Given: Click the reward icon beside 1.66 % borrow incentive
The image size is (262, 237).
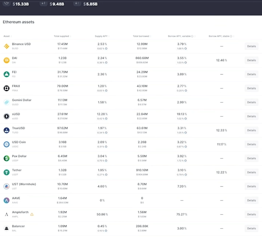Looking at the screenshot, I should click(186, 49).
